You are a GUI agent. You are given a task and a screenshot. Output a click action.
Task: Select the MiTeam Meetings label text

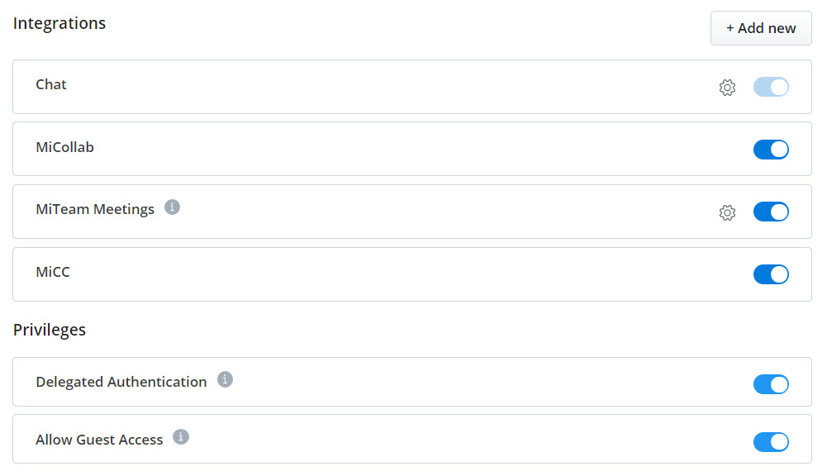[95, 209]
